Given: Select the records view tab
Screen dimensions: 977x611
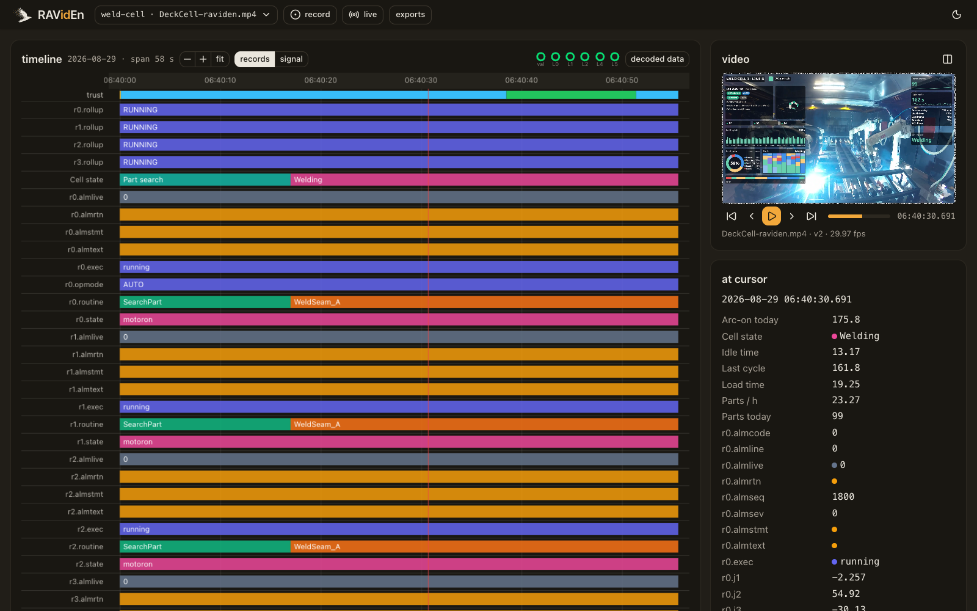Looking at the screenshot, I should click(255, 59).
